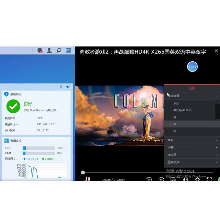
Task: Rewind the video 10 seconds
Action: [149, 179]
